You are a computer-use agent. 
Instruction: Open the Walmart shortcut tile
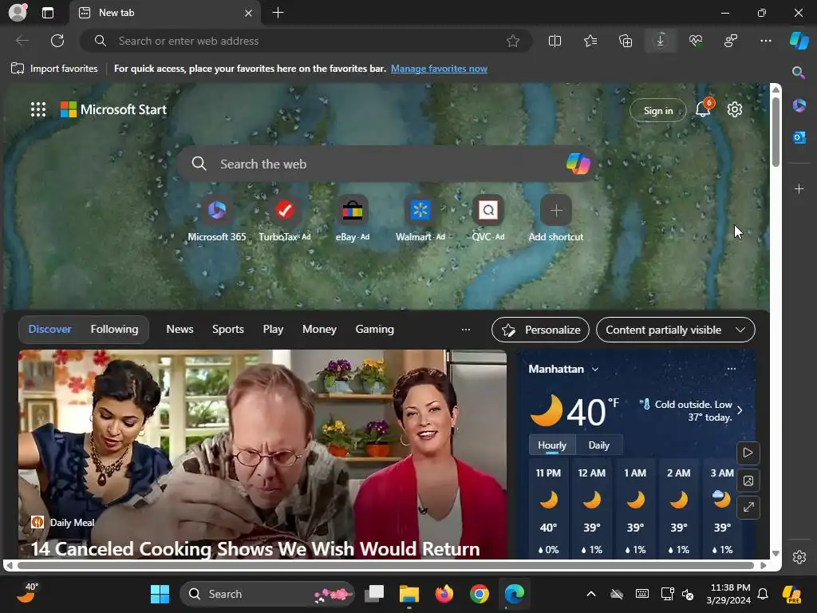click(420, 219)
